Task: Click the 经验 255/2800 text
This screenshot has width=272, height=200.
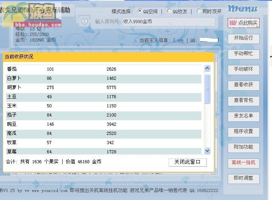Action: (x=32, y=34)
